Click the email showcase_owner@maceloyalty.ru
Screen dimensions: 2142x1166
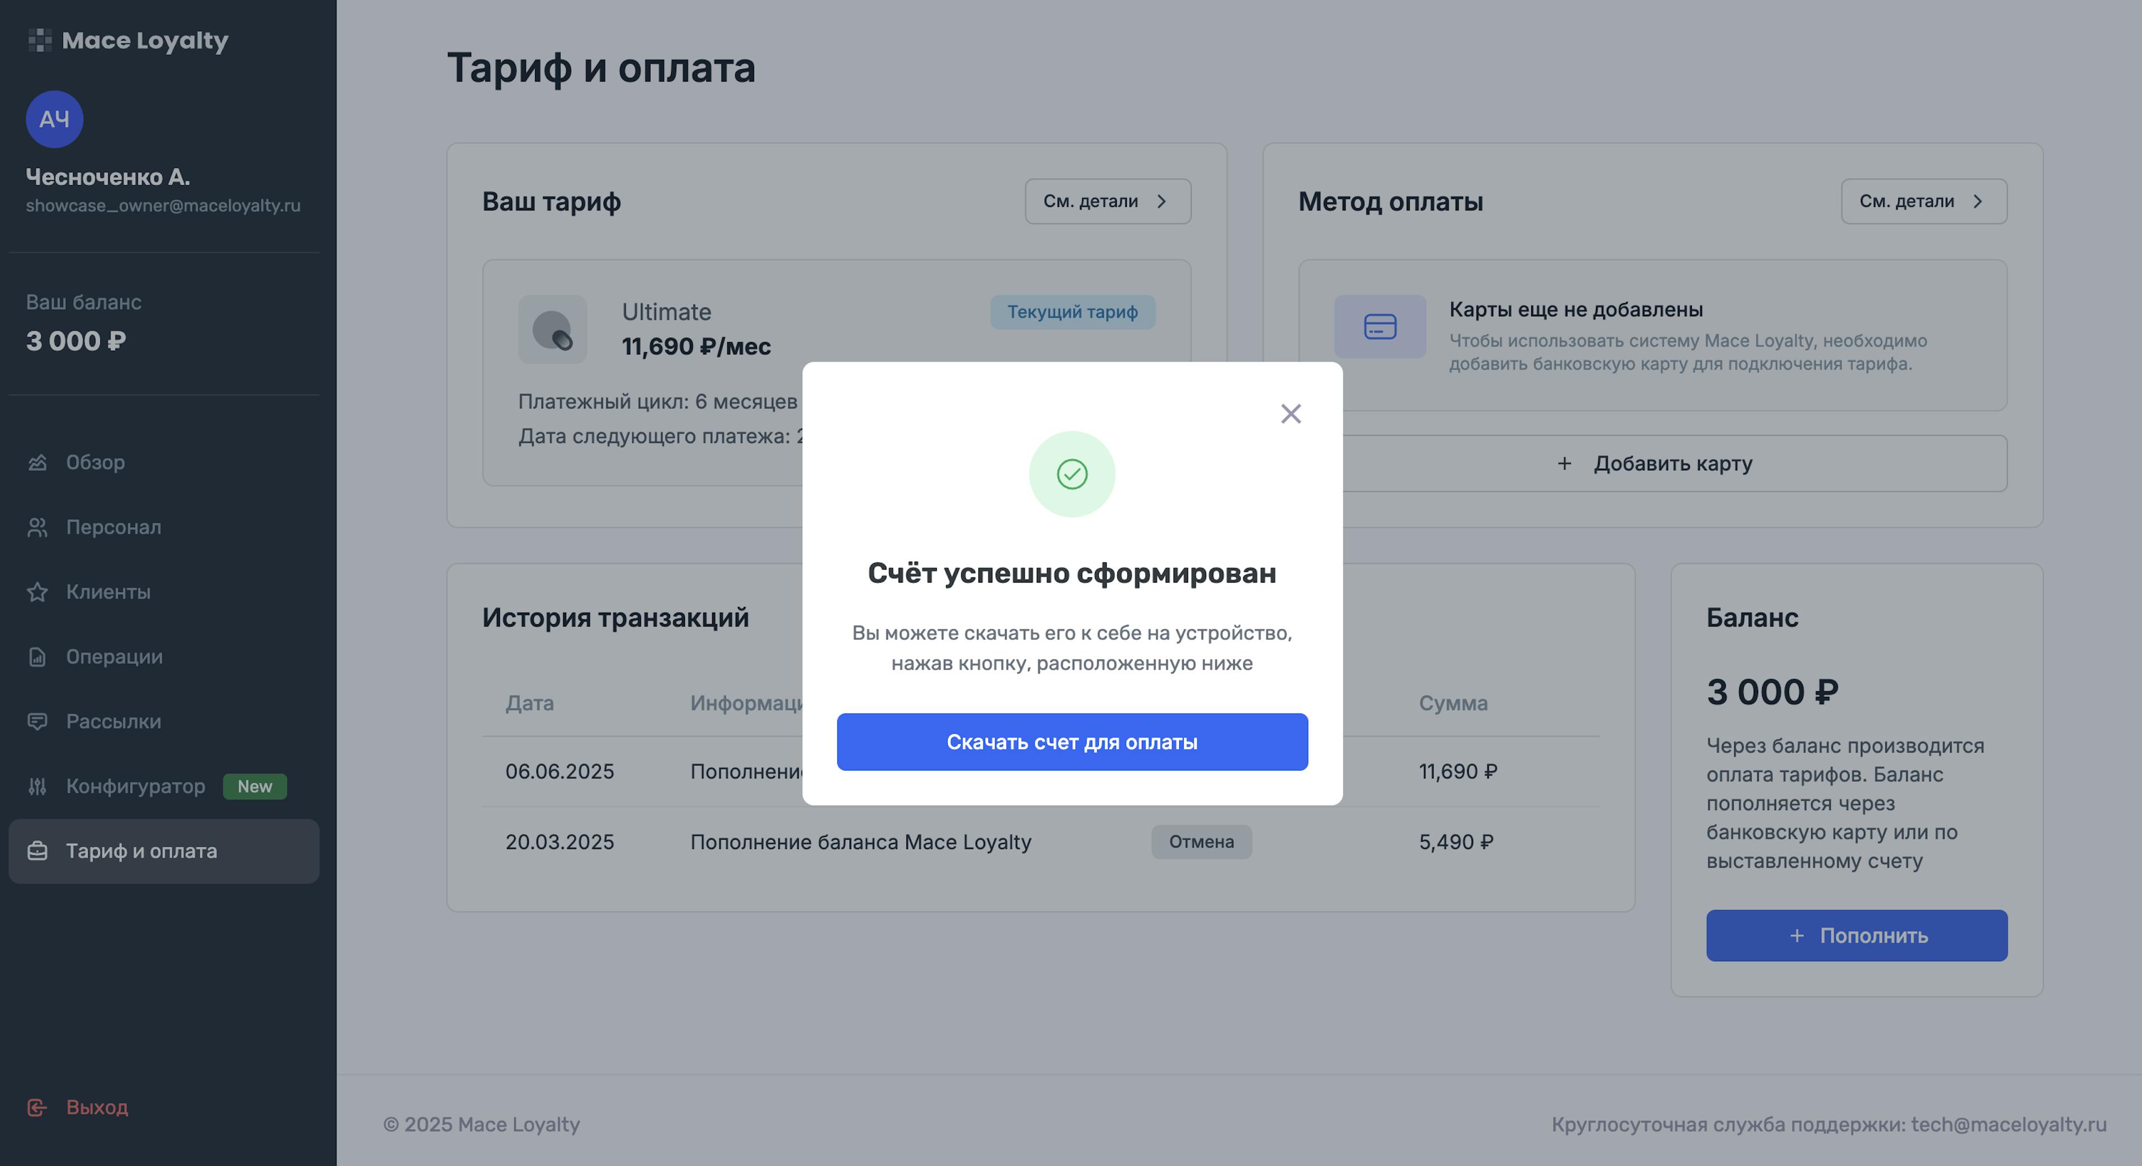(163, 205)
